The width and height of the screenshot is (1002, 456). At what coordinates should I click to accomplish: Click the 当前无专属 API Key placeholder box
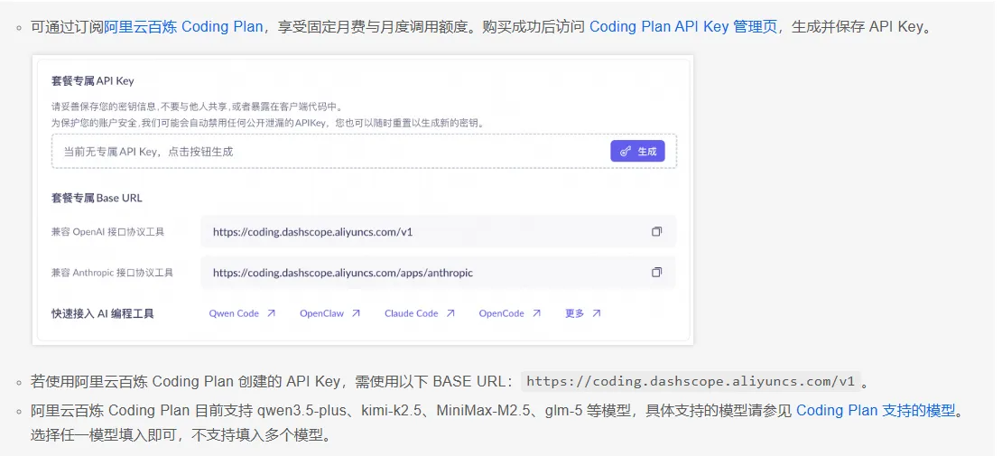point(365,152)
